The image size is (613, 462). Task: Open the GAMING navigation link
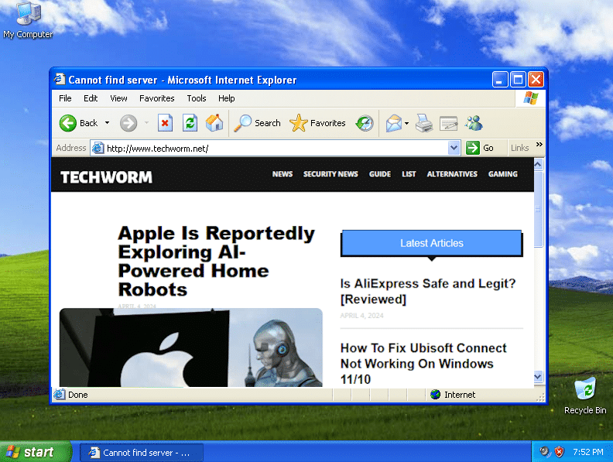point(503,174)
